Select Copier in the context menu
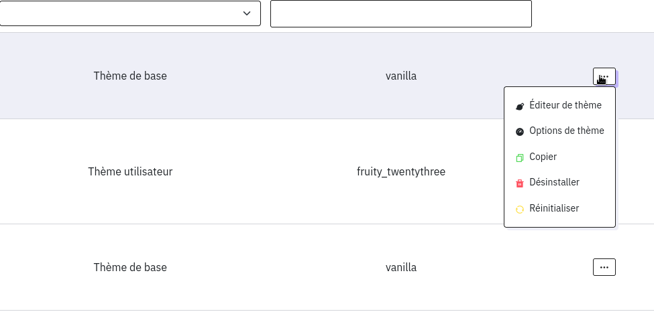The width and height of the screenshot is (654, 316). (543, 157)
